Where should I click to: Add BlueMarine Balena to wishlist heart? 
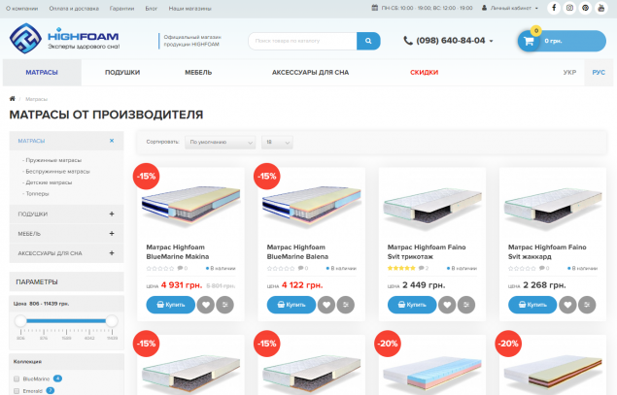tap(326, 305)
